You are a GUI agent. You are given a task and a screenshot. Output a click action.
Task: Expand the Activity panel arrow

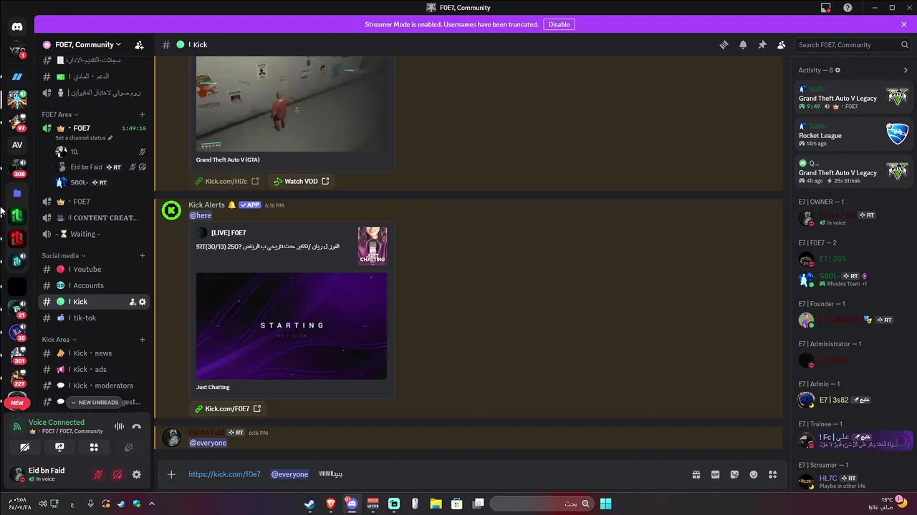906,70
